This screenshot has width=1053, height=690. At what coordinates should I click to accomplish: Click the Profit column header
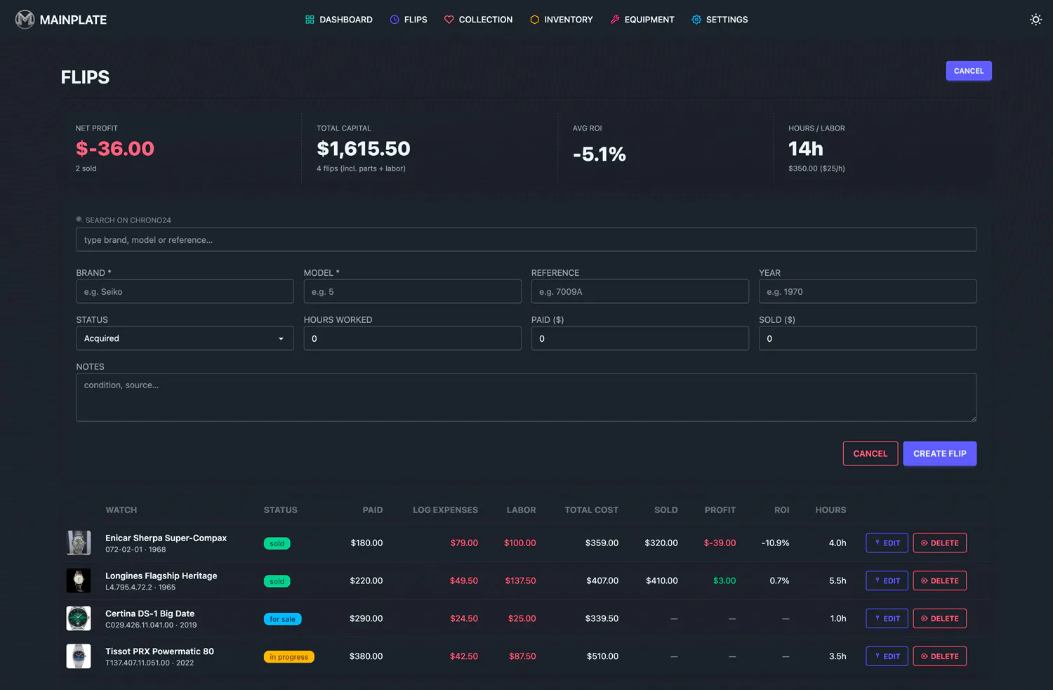coord(720,510)
